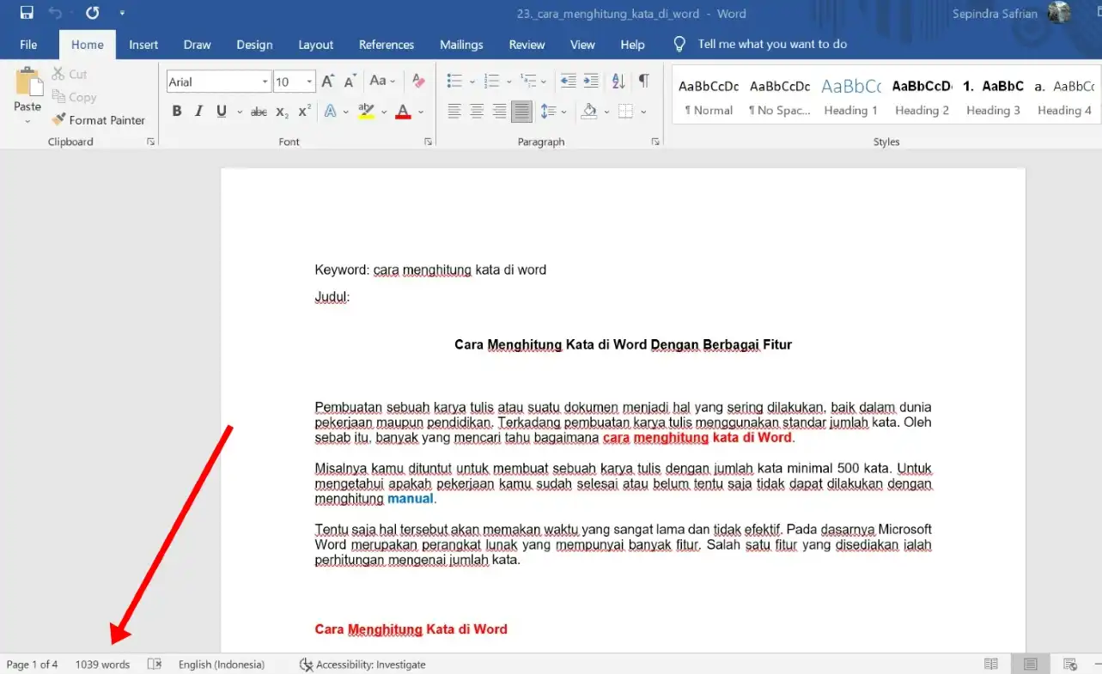Toggle underline formatting
Image resolution: width=1102 pixels, height=674 pixels.
(222, 111)
